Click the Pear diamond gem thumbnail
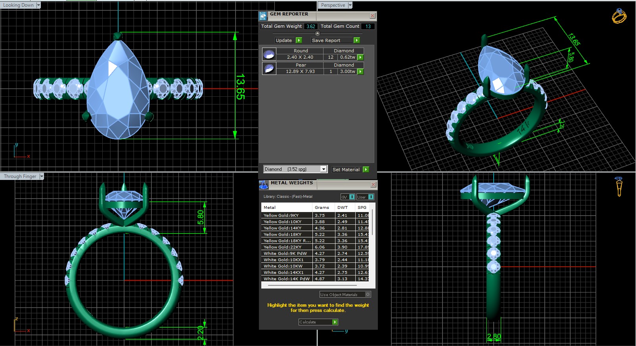636x346 pixels. click(269, 68)
